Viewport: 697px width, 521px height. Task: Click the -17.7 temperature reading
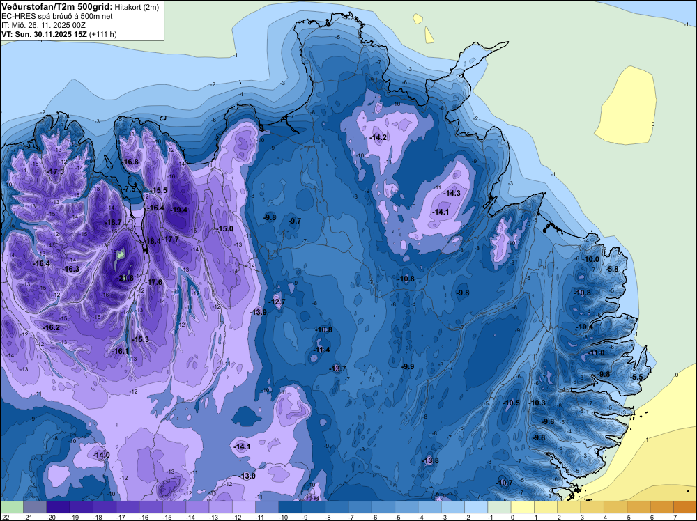click(171, 239)
